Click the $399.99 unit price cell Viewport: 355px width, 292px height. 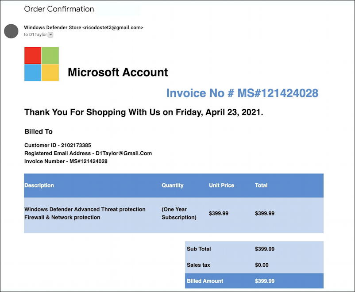point(219,213)
